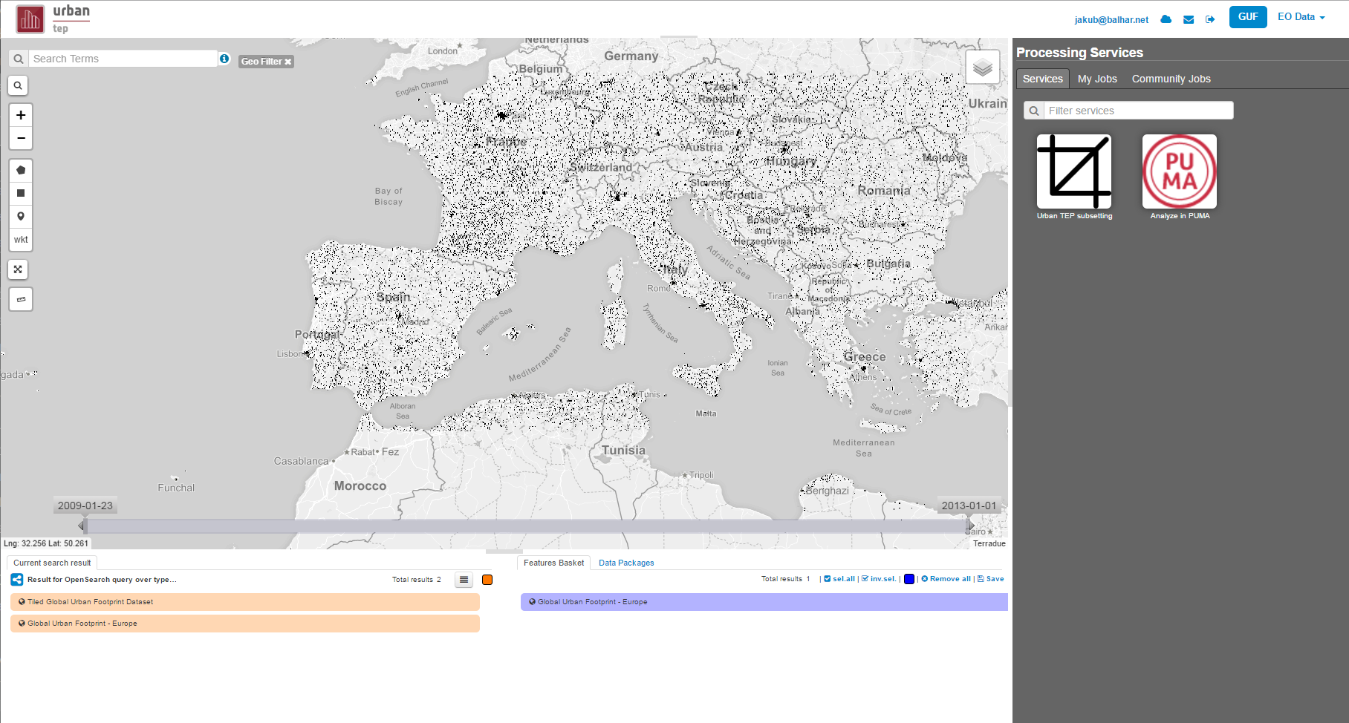Click the Terradue attribution link
Viewport: 1349px width, 723px height.
989,543
